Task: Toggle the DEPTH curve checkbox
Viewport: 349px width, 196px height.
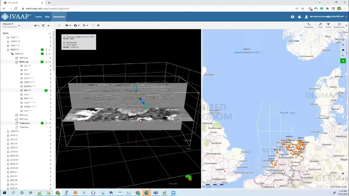Action: (22, 86)
